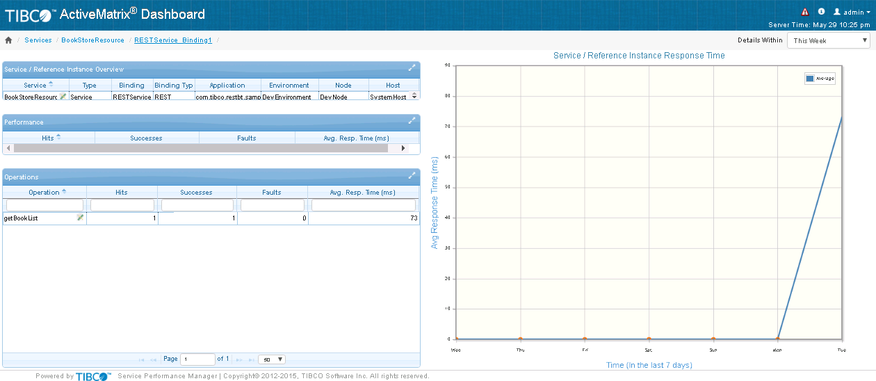Click the Wed data point marker
Viewport: 876px width, 381px height.
coord(456,339)
